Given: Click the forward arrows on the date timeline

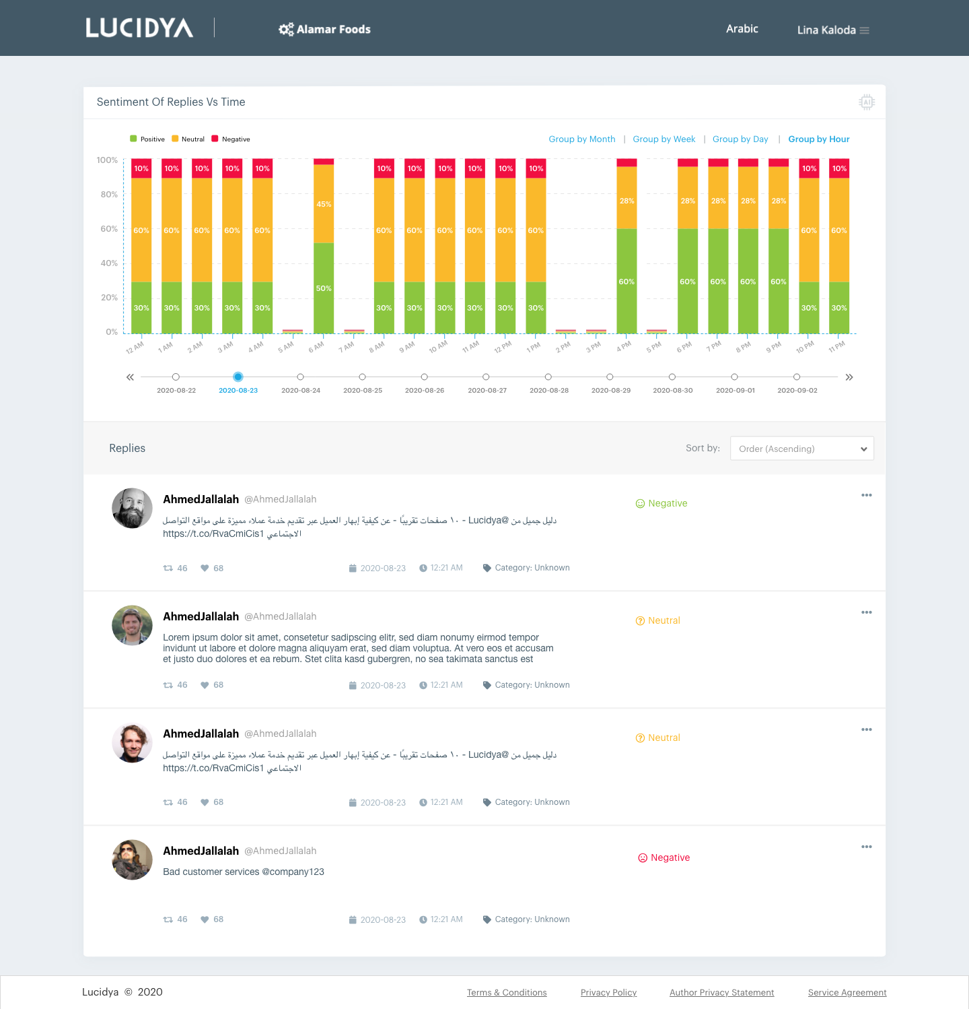Looking at the screenshot, I should (849, 377).
